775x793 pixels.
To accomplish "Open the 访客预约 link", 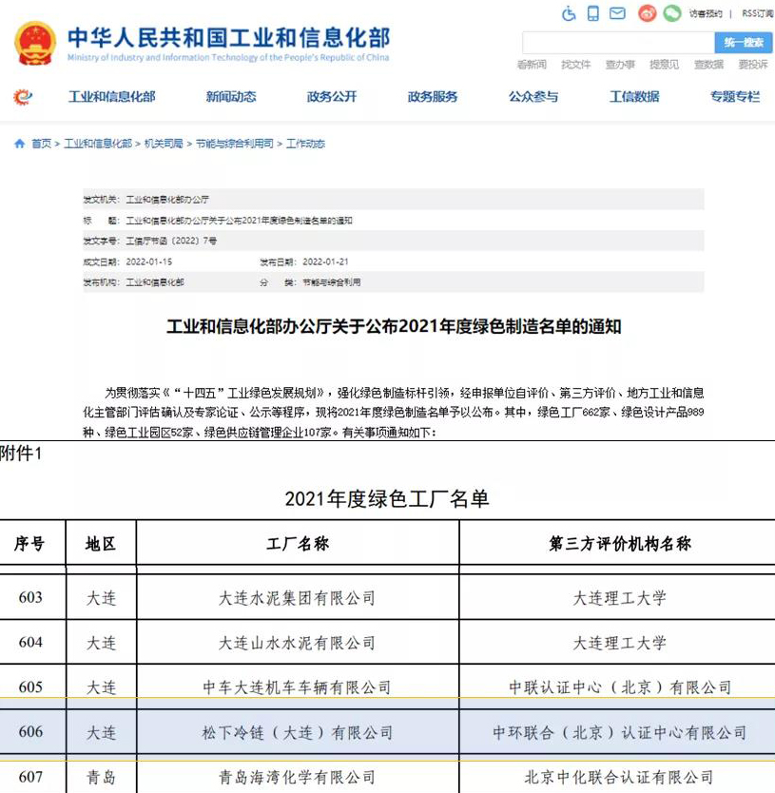I will click(706, 13).
